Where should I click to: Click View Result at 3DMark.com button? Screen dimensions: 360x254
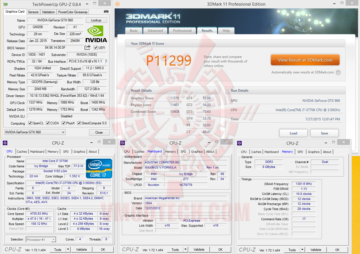[305, 60]
